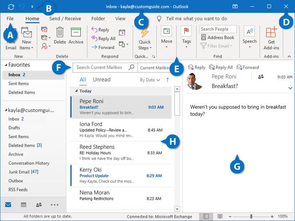295x221 pixels.
Task: Open the Current Mailbox scope dropdown
Action: [x=155, y=68]
